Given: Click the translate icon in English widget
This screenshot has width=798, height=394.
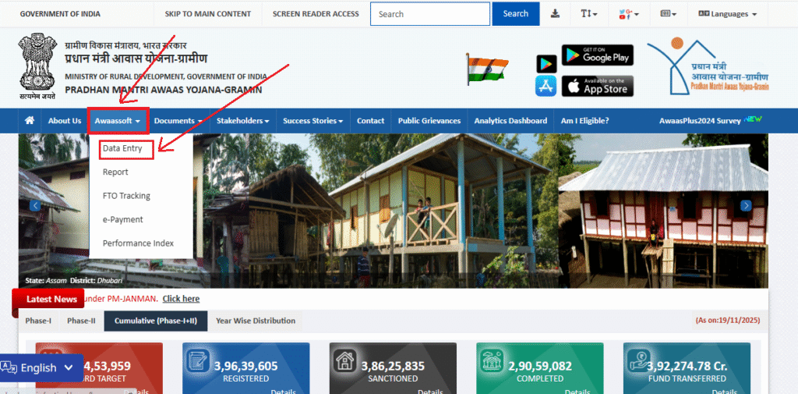Looking at the screenshot, I should (9, 367).
